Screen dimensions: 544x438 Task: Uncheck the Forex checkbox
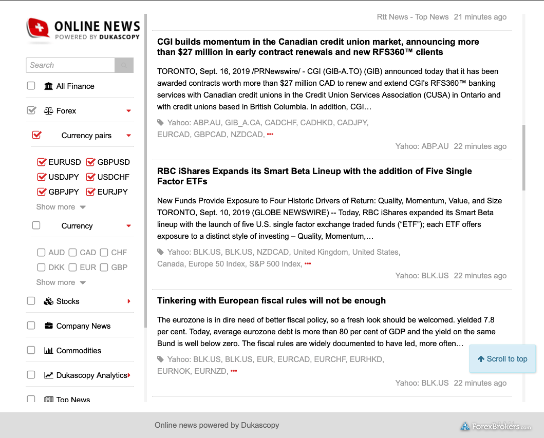coord(31,110)
